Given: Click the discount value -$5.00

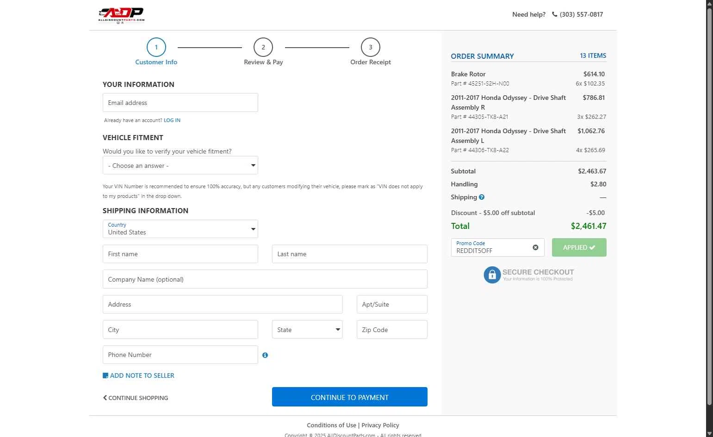Looking at the screenshot, I should [595, 213].
